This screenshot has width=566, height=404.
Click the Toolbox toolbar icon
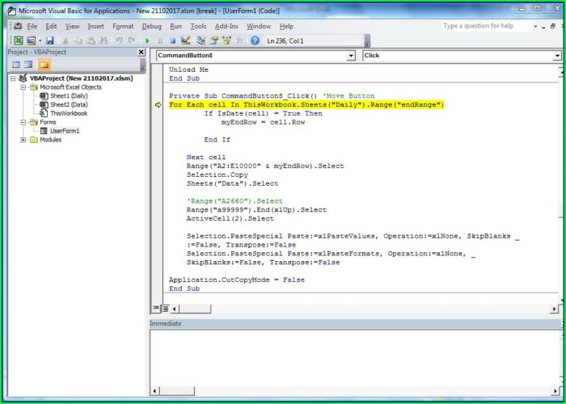click(239, 40)
